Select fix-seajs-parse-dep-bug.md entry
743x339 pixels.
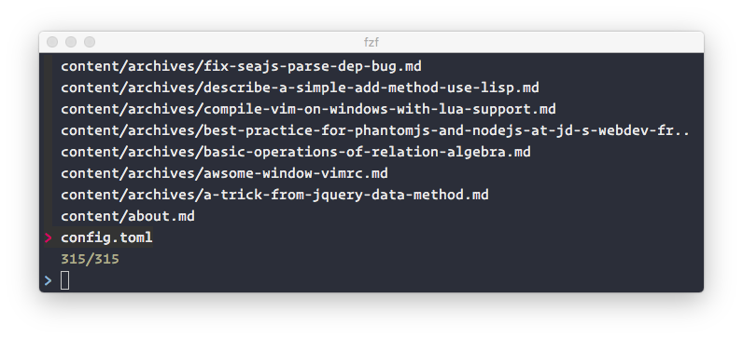coord(241,66)
